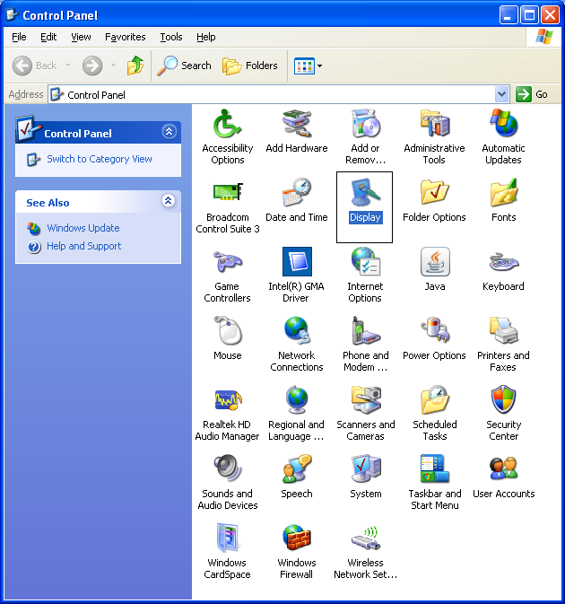Viewport: 565px width, 604px height.
Task: Open the Back history dropdown arrow
Action: [68, 66]
